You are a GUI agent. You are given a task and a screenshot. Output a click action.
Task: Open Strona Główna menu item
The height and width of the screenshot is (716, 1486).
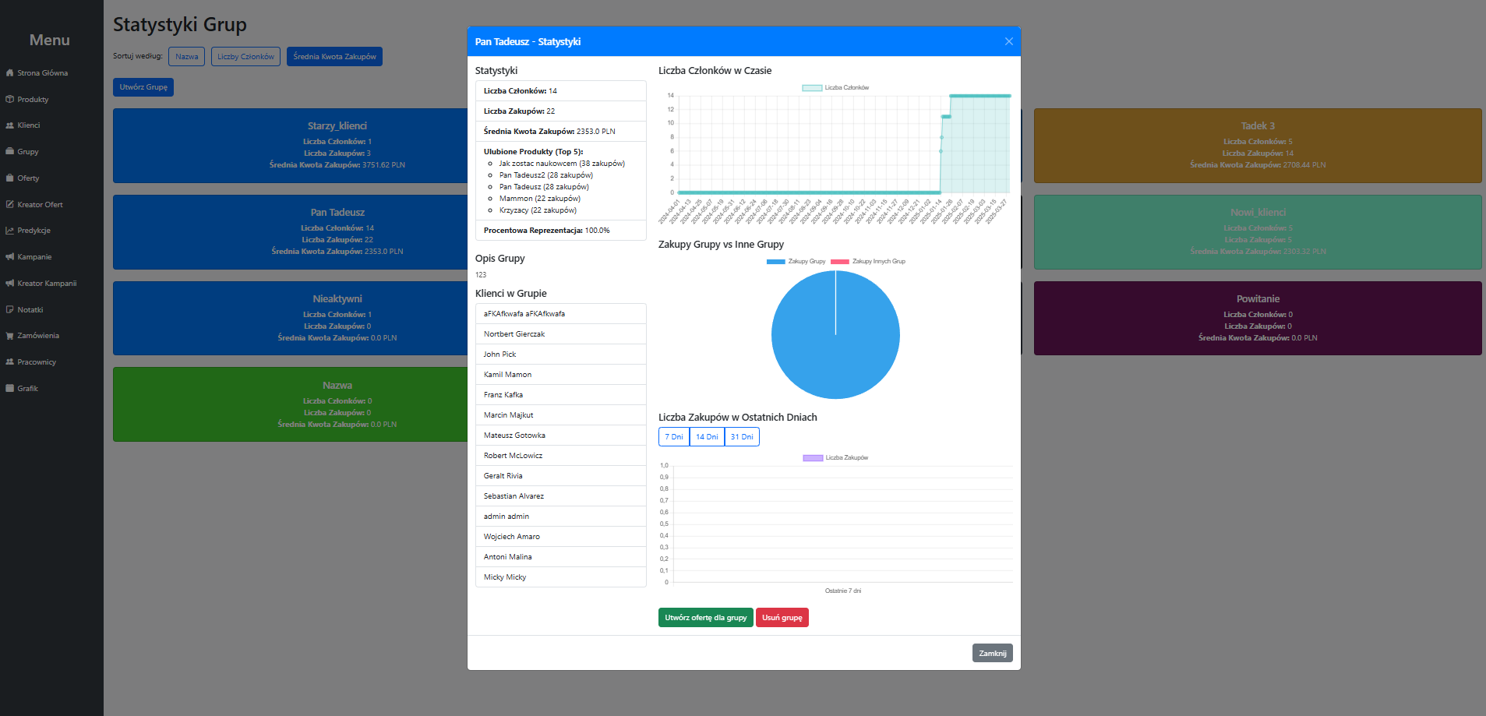(42, 73)
